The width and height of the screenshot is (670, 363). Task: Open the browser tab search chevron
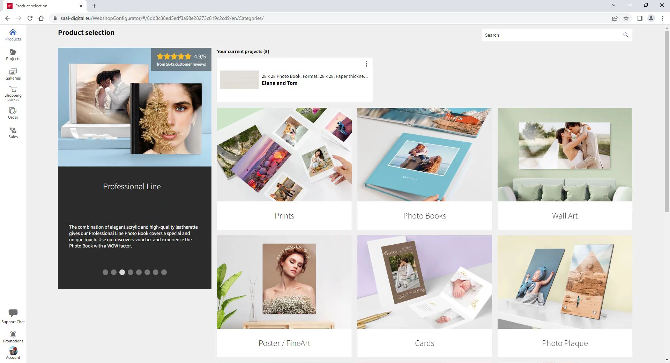pos(613,5)
